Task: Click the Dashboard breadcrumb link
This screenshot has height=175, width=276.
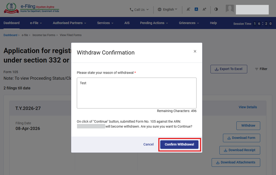Action: [10, 35]
